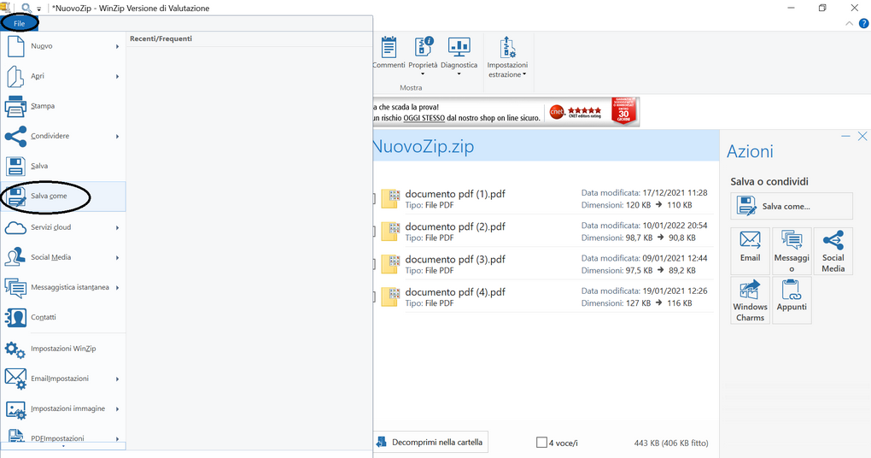Click the Windows Charms action button
The height and width of the screenshot is (458, 871).
point(750,300)
